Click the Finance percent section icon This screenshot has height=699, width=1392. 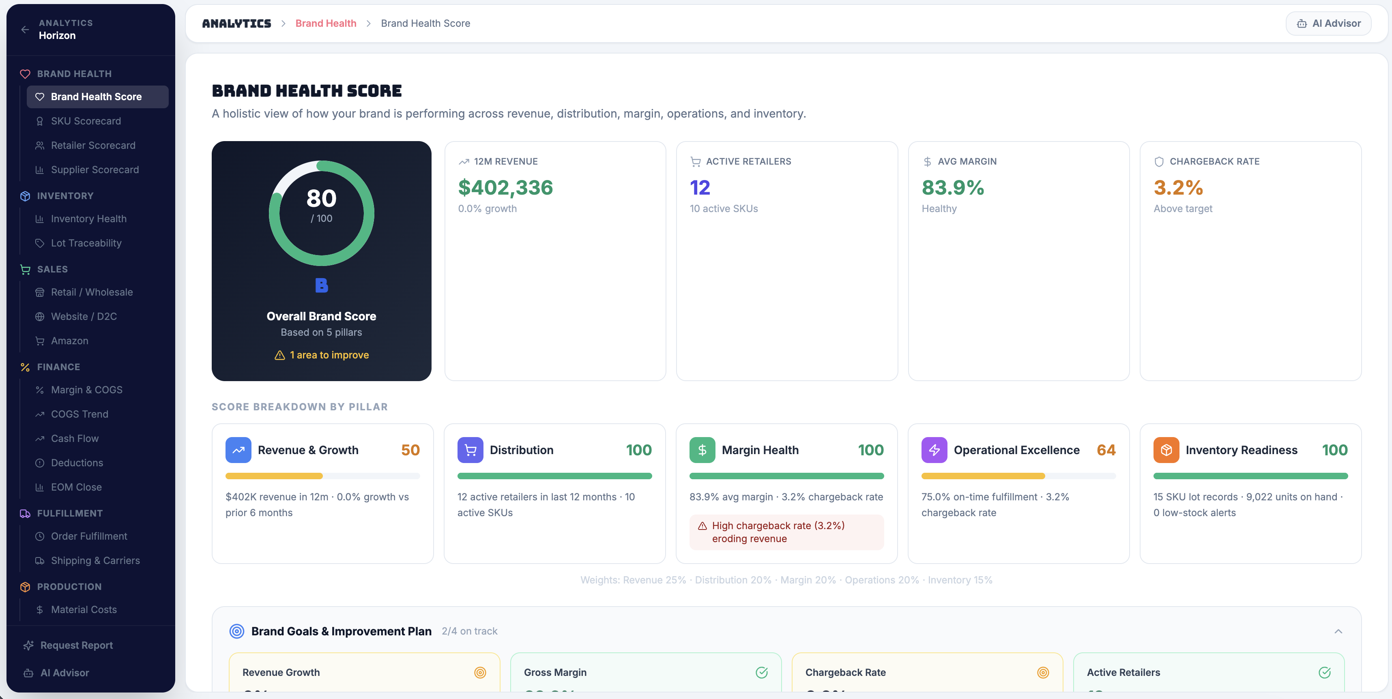25,367
